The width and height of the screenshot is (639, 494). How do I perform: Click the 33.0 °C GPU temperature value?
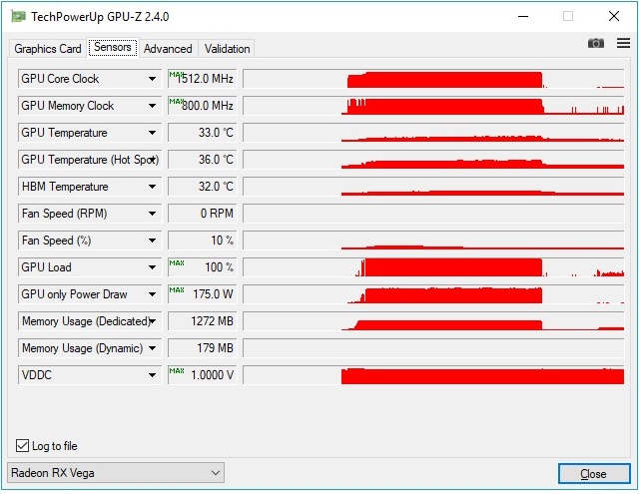[202, 133]
